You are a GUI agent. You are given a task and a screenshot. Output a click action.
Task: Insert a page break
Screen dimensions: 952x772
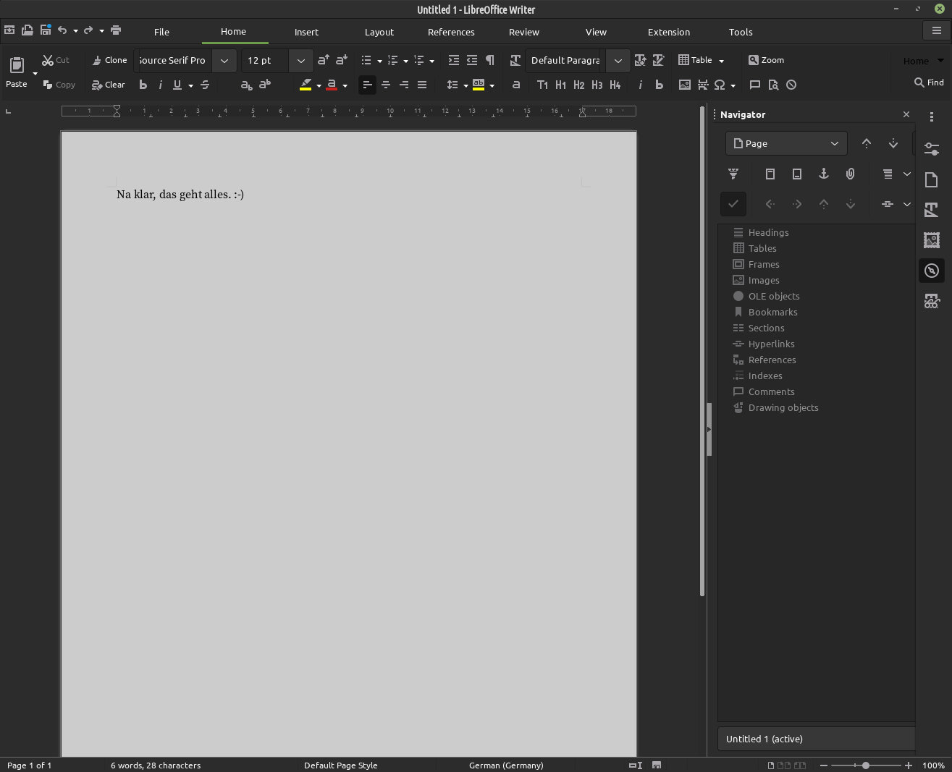tap(702, 85)
